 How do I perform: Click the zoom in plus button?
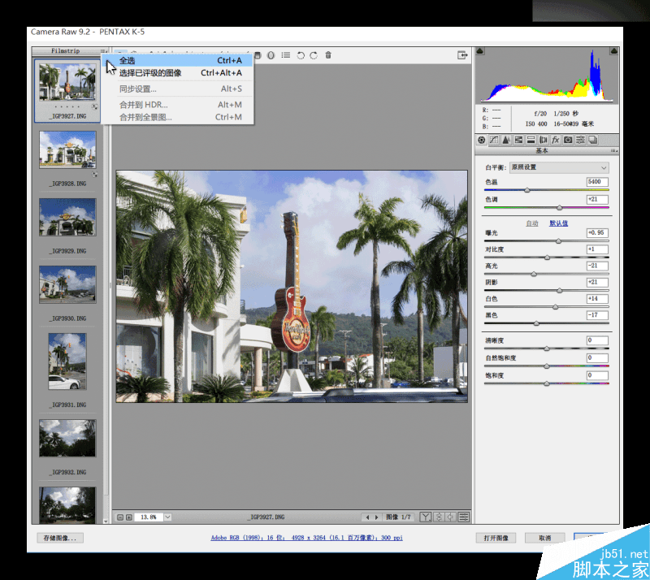click(x=129, y=517)
